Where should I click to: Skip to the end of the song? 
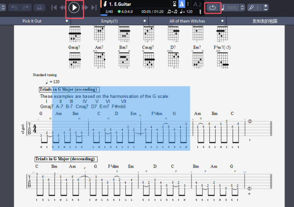click(94, 7)
